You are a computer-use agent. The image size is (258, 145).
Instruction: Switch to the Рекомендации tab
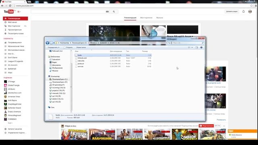tap(130, 18)
